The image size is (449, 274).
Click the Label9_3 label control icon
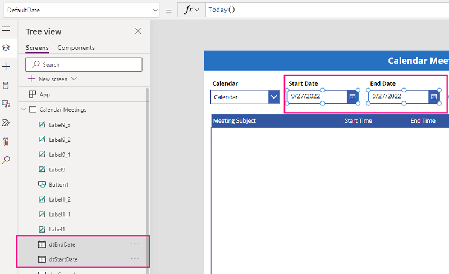pos(42,124)
